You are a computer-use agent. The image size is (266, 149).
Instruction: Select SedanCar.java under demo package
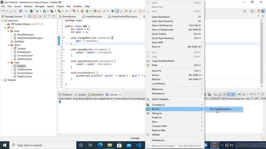tap(25, 59)
